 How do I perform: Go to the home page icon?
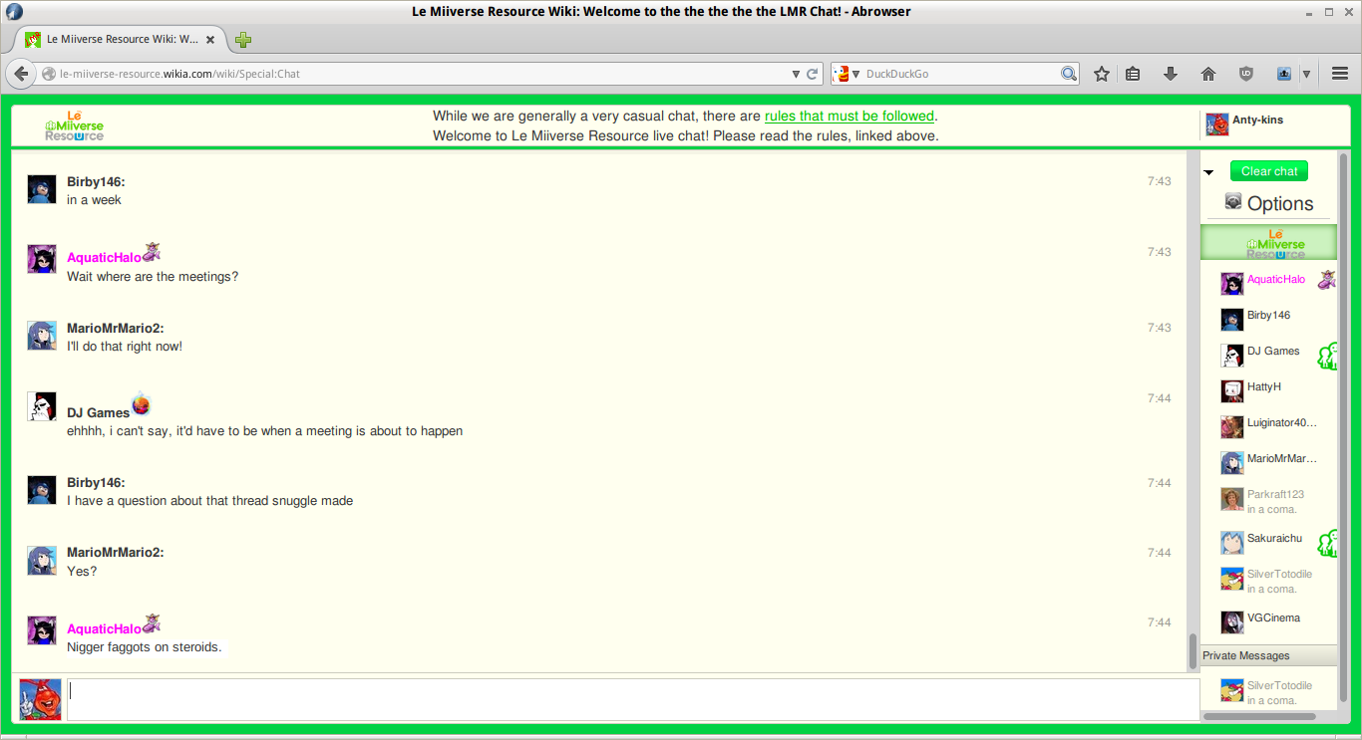pos(1208,74)
